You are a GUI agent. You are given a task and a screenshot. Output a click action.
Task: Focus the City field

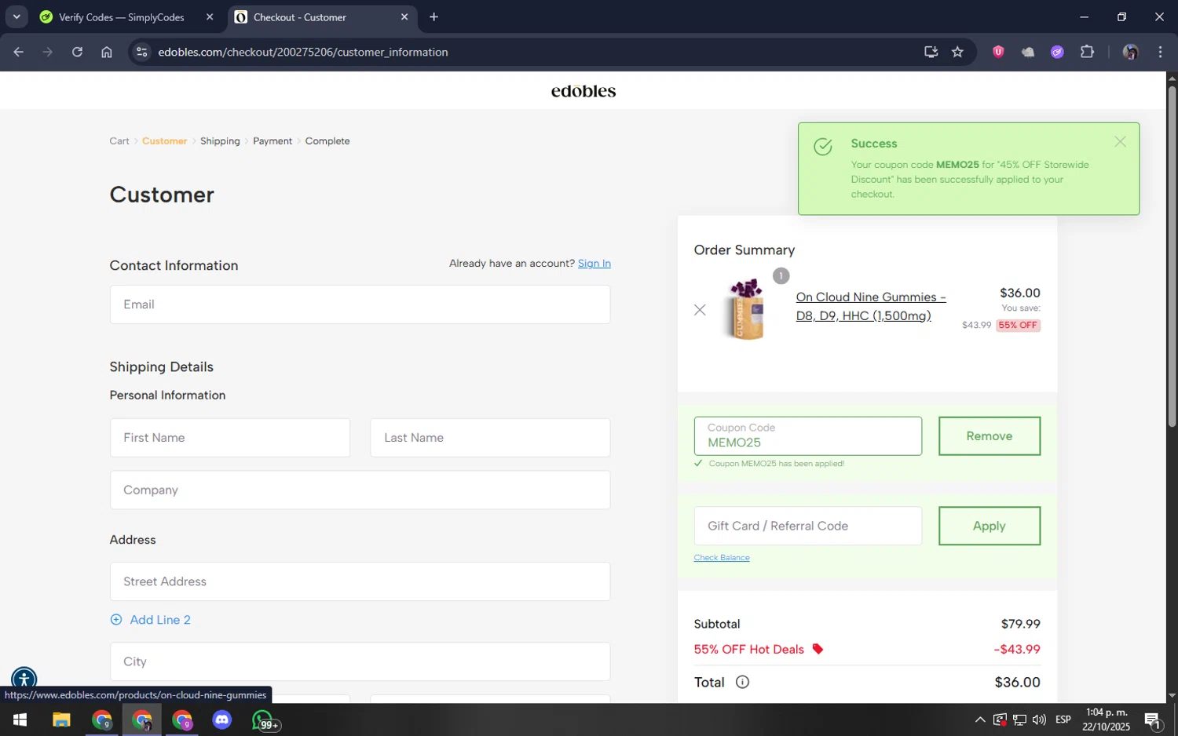[x=360, y=661]
